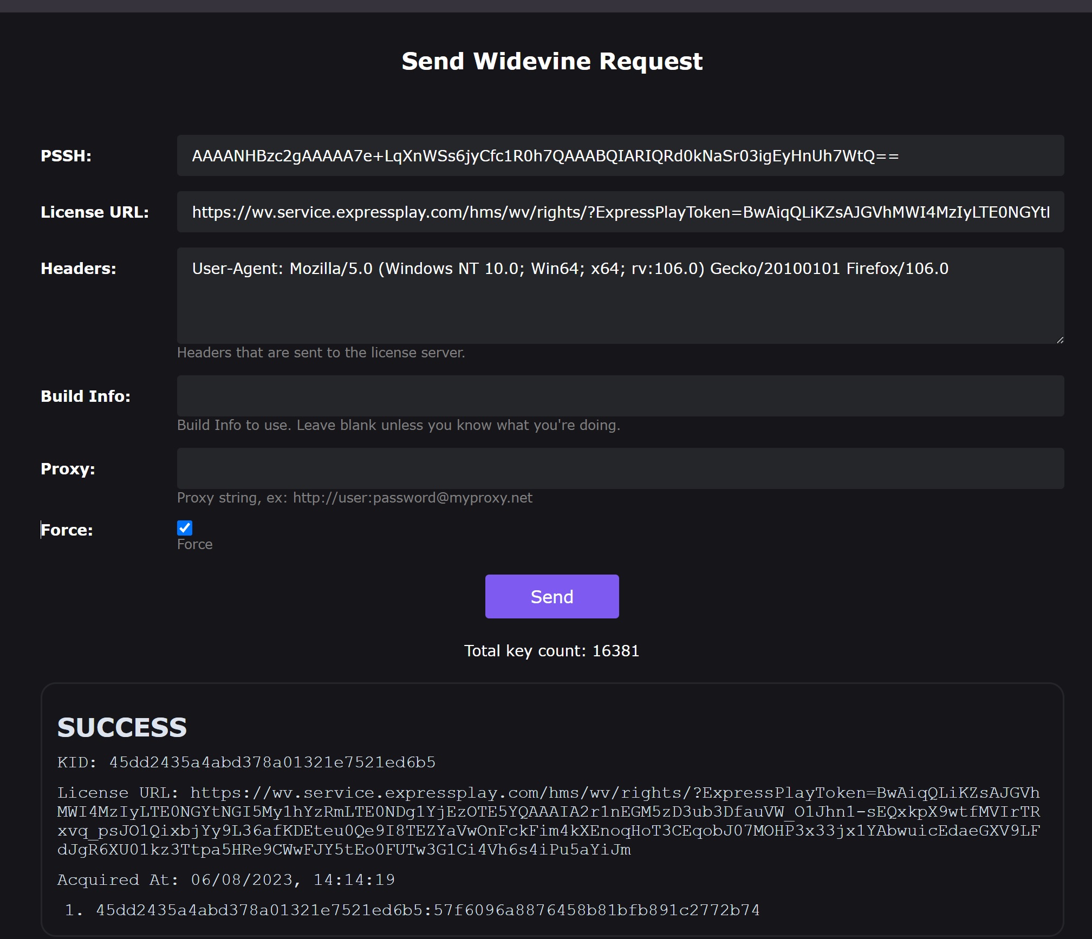Image resolution: width=1092 pixels, height=939 pixels.
Task: Click the decrypted key entry number 1
Action: [427, 910]
